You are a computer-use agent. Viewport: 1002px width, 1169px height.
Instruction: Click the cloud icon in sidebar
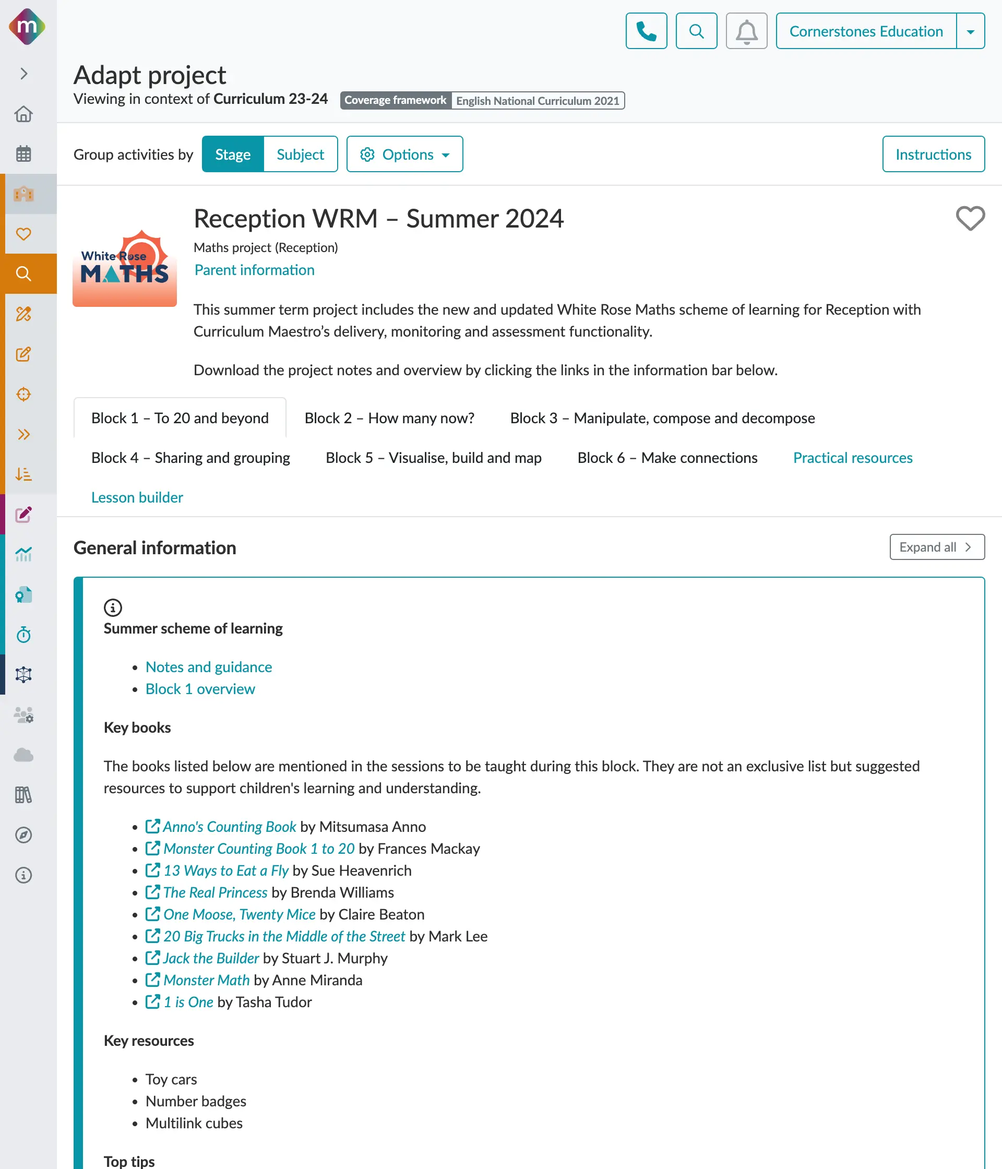point(23,755)
